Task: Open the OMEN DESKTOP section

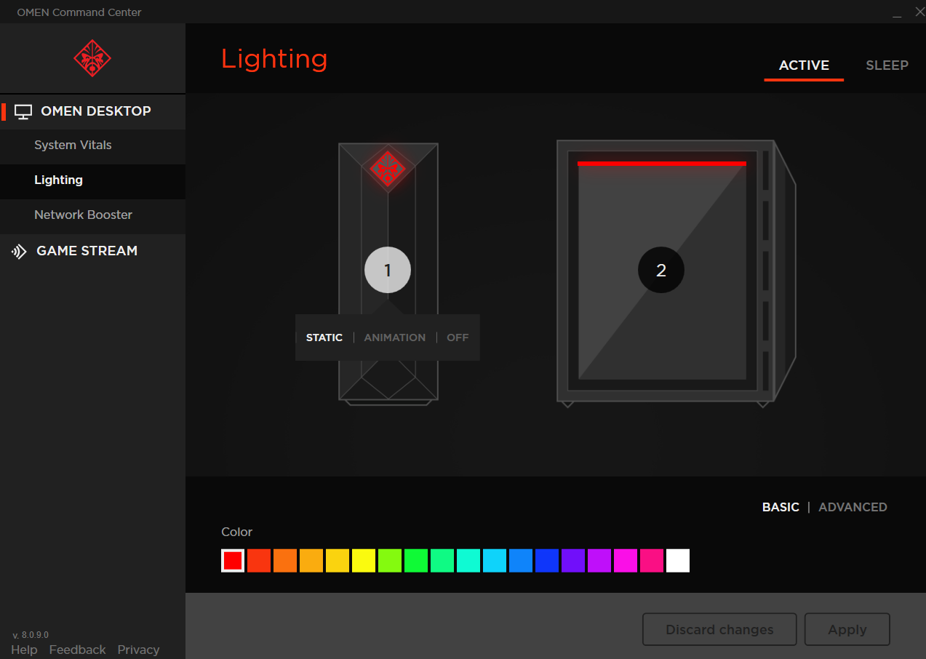Action: tap(92, 112)
